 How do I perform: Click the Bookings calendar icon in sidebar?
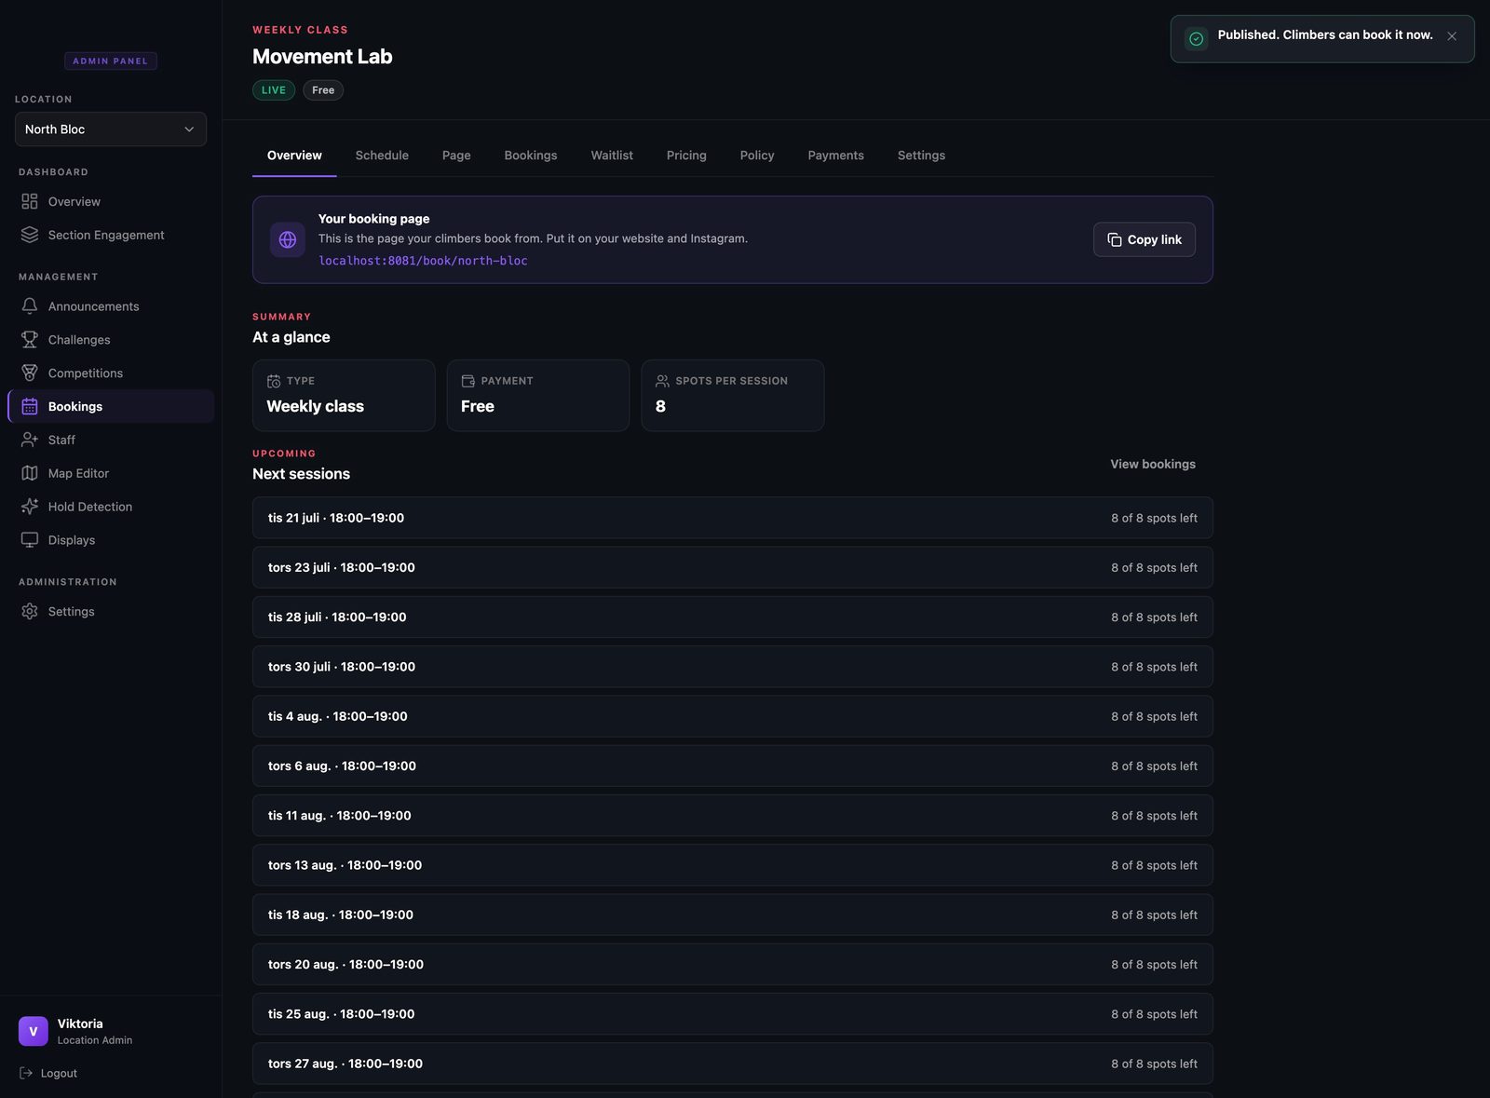30,407
